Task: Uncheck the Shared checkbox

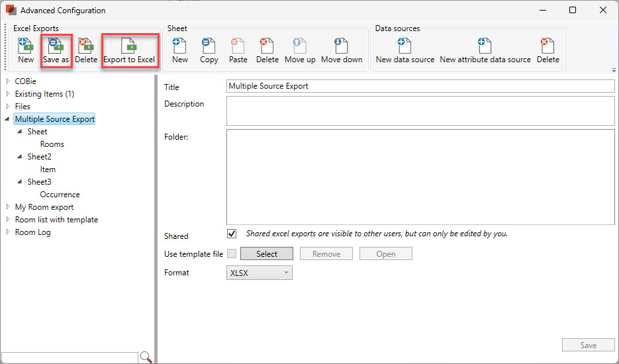Action: click(x=232, y=234)
